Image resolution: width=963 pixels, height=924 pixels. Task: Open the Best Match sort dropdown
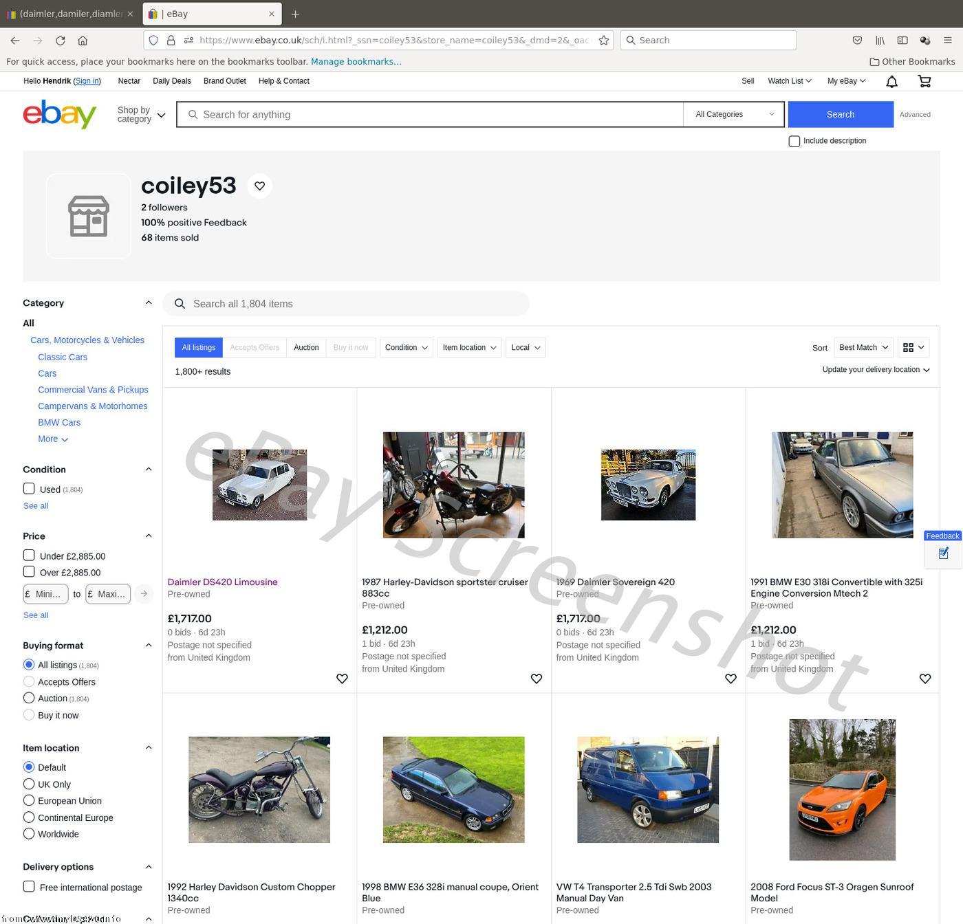pos(864,348)
